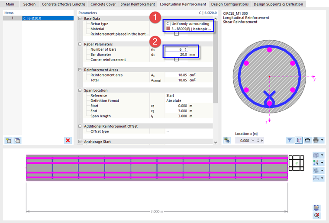Enable the Corner reinforcement checkbox
Image resolution: width=329 pixels, height=223 pixels.
pyautogui.click(x=177, y=59)
